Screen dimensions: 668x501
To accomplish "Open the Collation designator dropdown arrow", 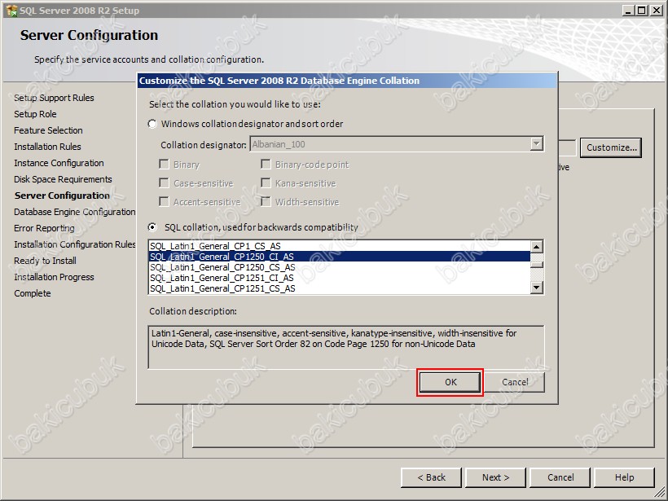I will [536, 144].
